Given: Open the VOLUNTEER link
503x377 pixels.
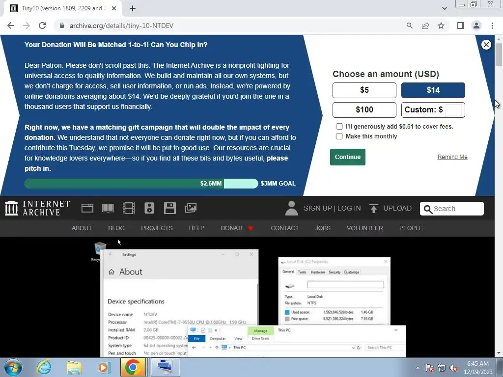Looking at the screenshot, I should pos(365,228).
